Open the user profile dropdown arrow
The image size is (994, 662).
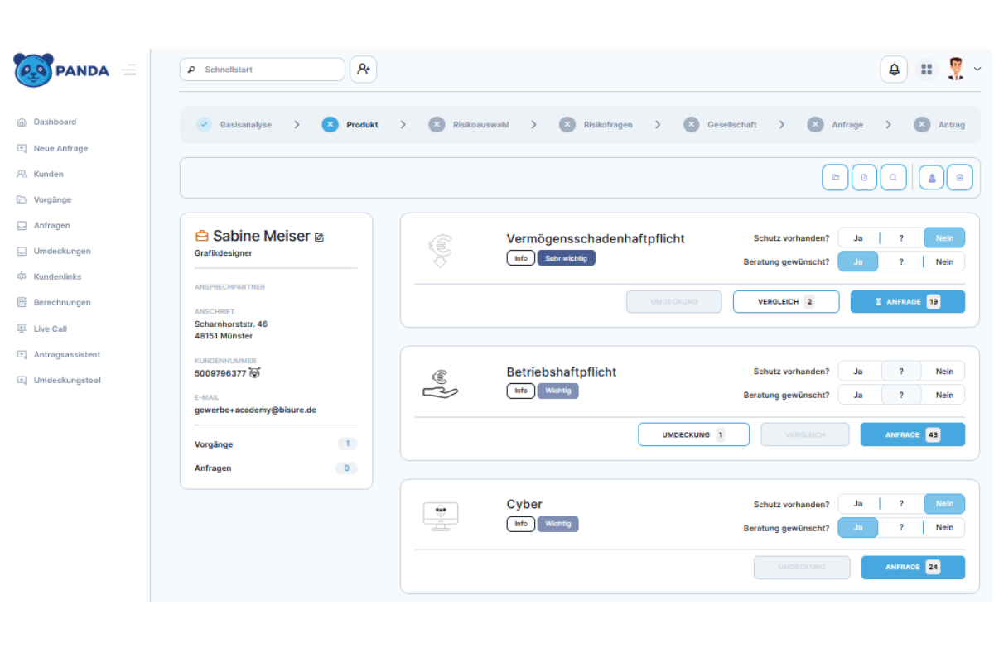click(x=977, y=70)
